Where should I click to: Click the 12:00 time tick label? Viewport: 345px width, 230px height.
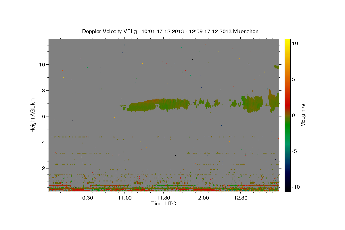click(x=202, y=198)
